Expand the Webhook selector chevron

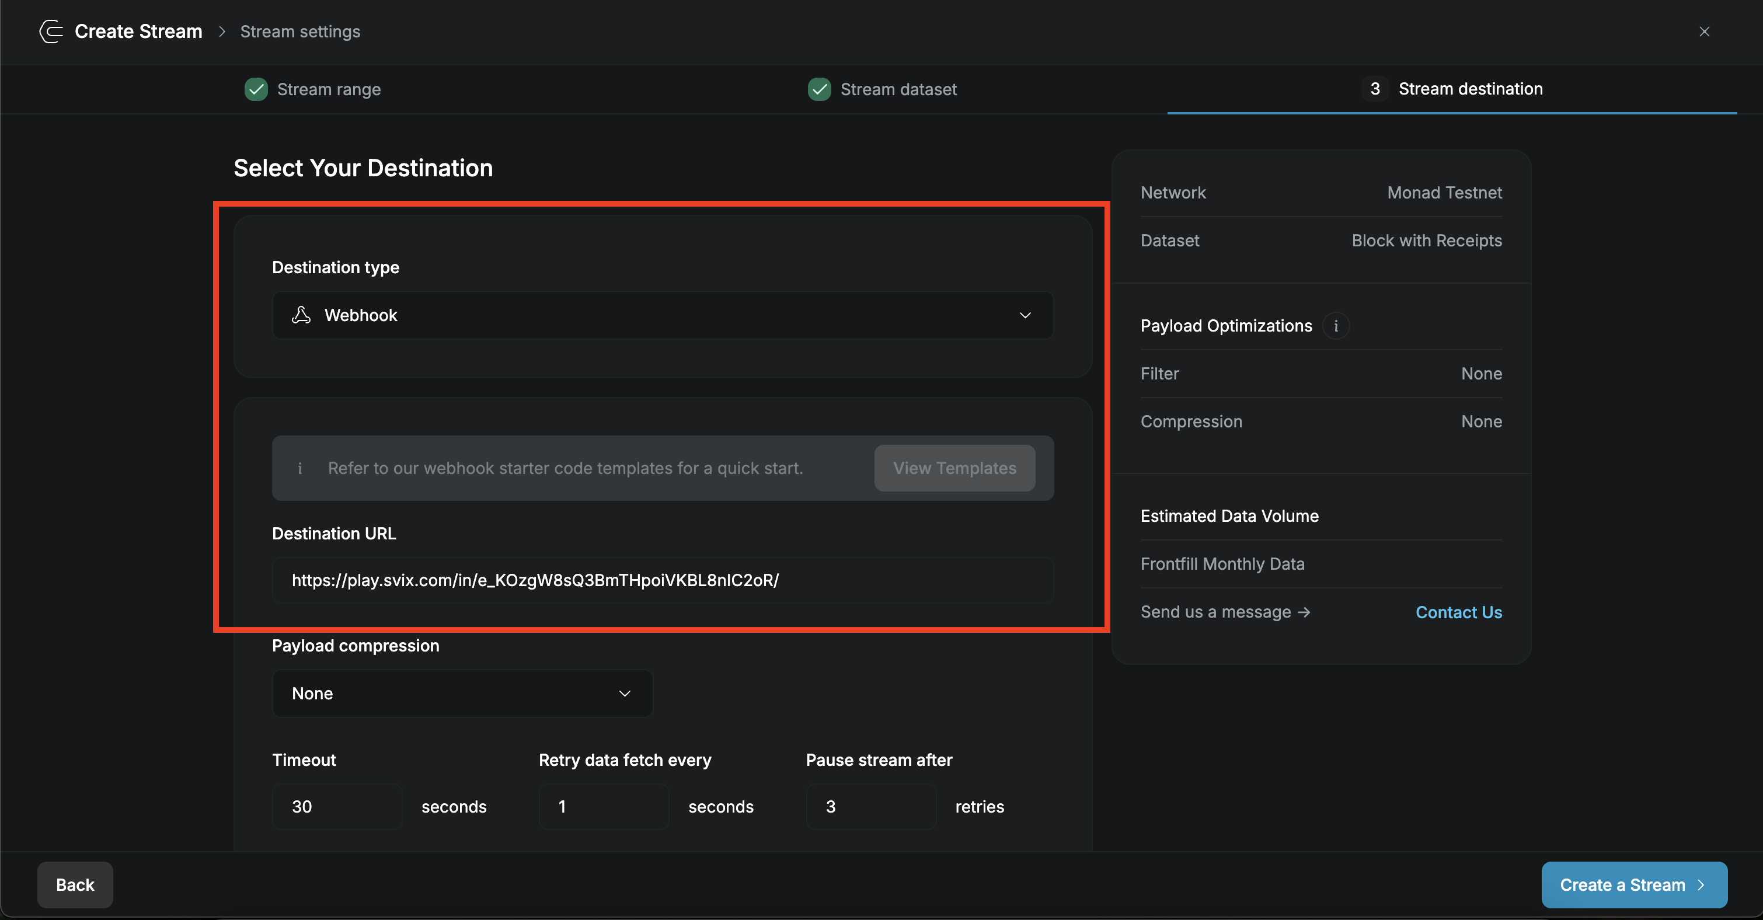point(1025,315)
